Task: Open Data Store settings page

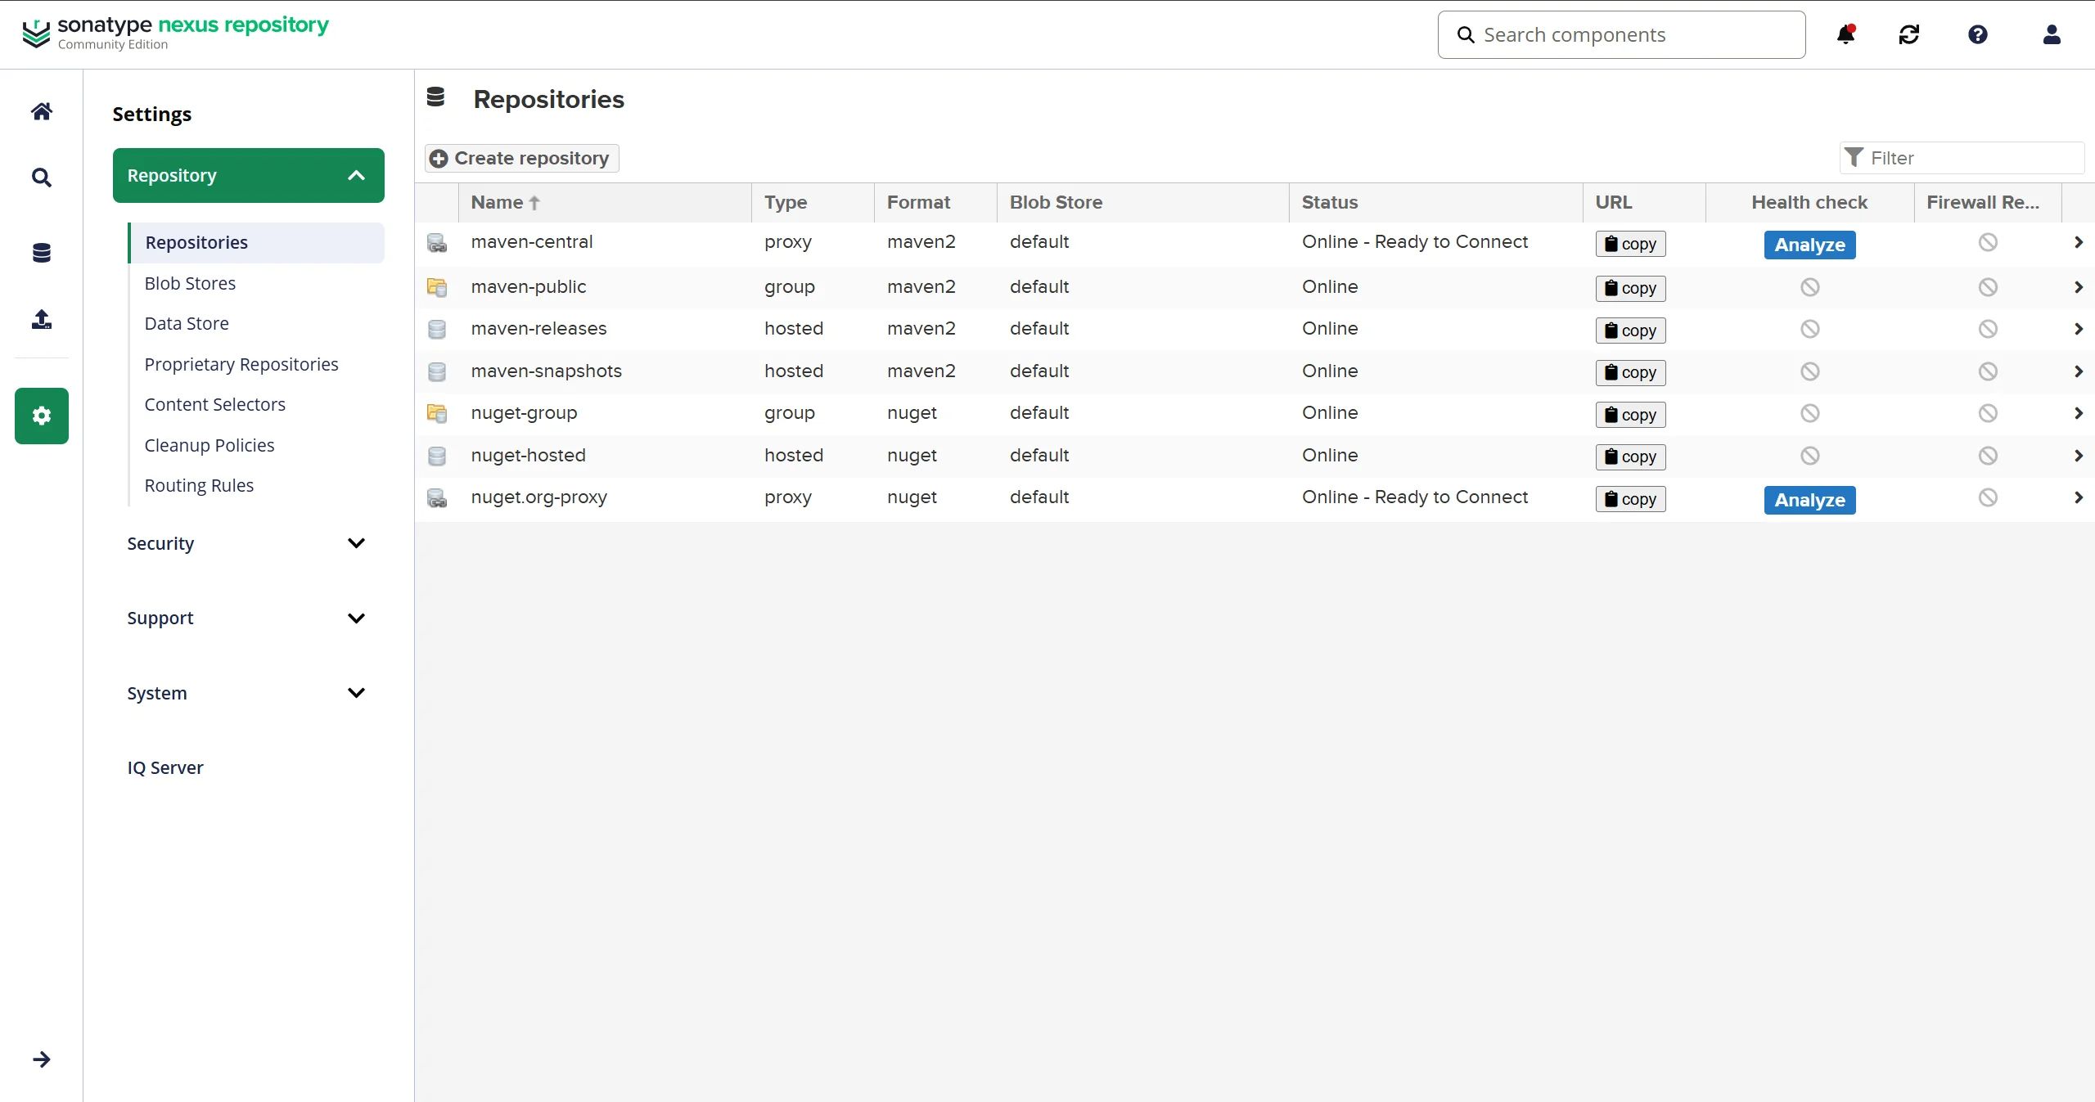Action: pyautogui.click(x=187, y=323)
